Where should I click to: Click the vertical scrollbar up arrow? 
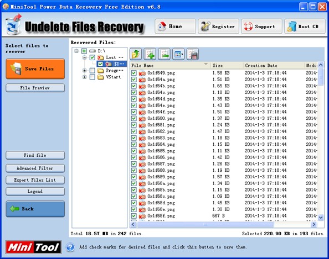[x=321, y=65]
